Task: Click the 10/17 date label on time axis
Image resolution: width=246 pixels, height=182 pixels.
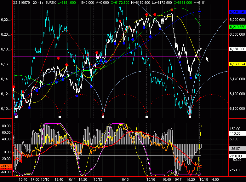Action: [x=177, y=179]
